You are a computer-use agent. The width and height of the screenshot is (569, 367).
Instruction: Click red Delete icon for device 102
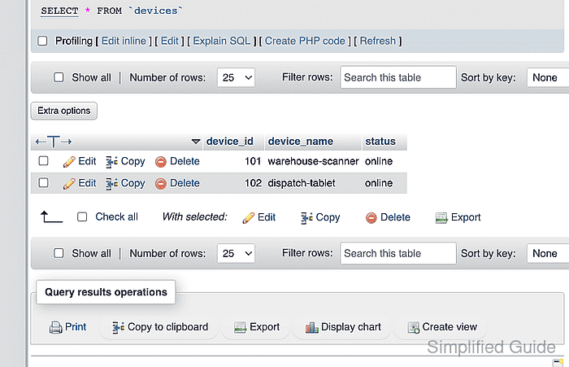[x=161, y=184]
